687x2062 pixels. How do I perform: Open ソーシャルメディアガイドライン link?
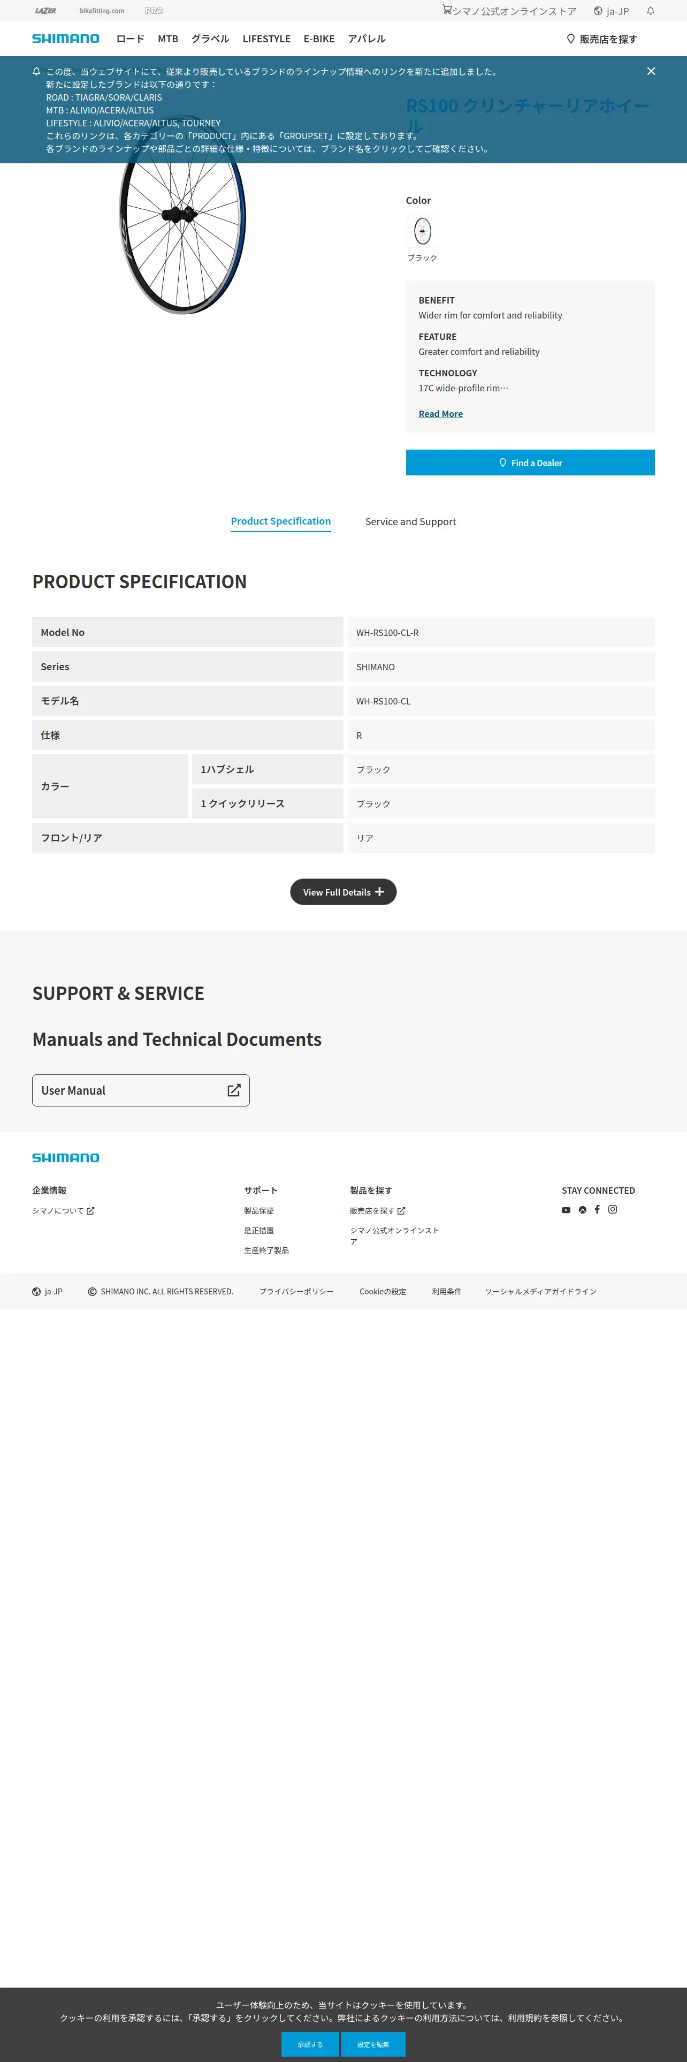[540, 1291]
